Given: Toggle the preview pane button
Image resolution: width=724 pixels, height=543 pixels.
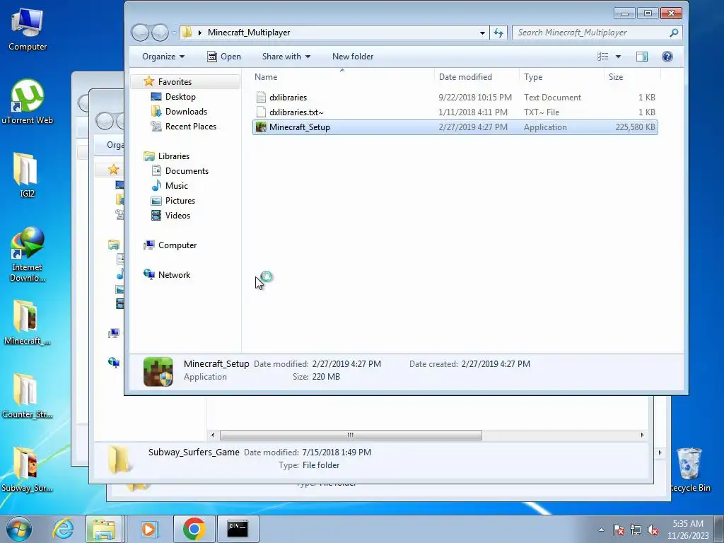Looking at the screenshot, I should point(642,57).
